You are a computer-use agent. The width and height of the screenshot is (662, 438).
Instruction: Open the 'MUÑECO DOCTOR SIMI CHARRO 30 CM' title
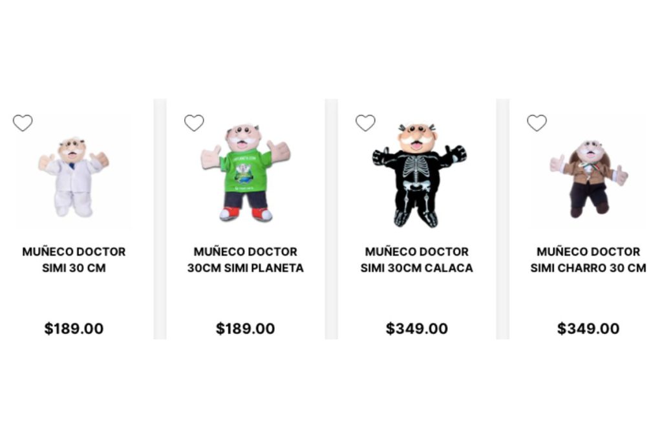coord(588,260)
